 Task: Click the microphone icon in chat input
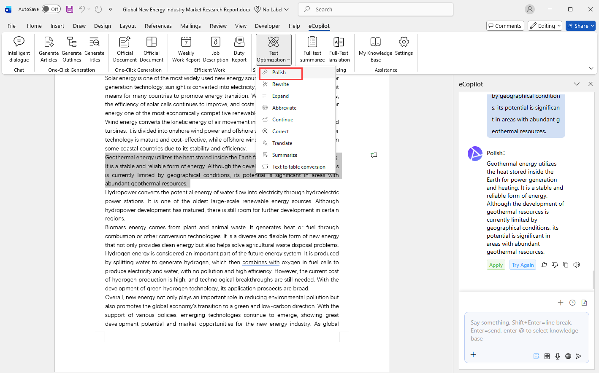(x=558, y=356)
